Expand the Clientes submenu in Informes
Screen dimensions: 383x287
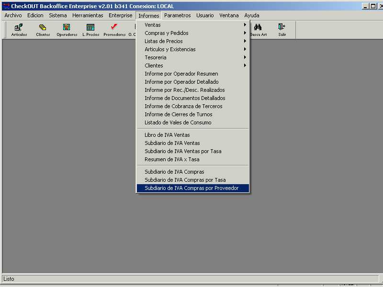pos(193,66)
